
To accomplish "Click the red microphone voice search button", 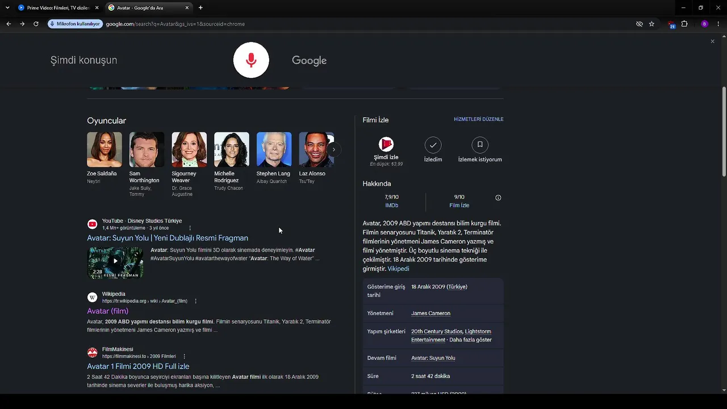I will click(x=251, y=60).
